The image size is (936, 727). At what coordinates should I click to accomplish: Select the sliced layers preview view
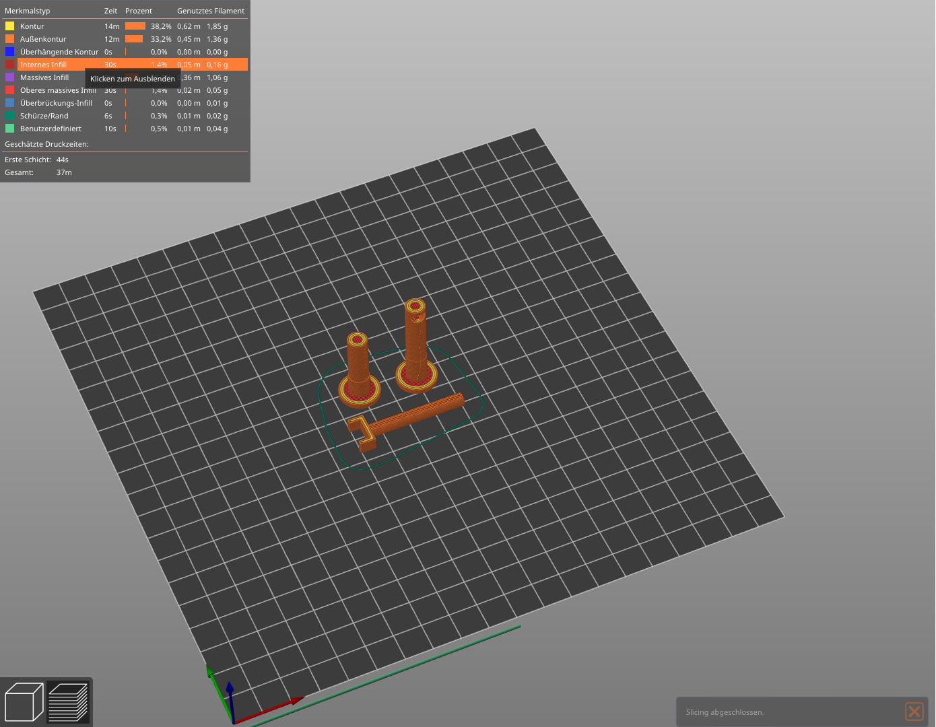(68, 702)
